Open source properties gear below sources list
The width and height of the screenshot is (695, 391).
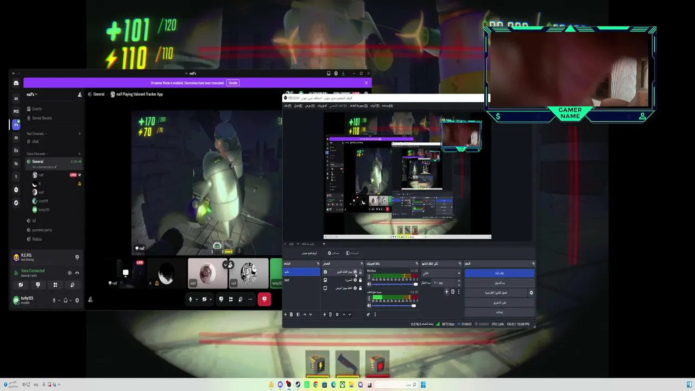[x=337, y=314]
